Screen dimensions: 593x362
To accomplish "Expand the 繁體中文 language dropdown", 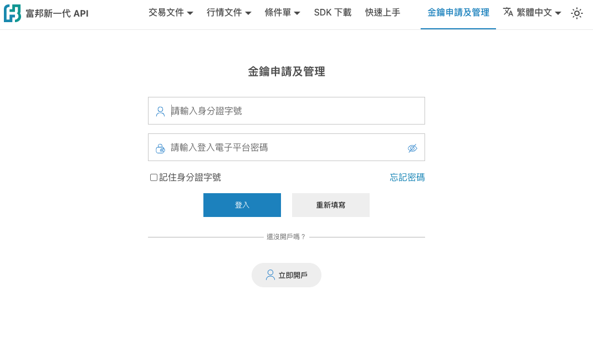I will (531, 13).
